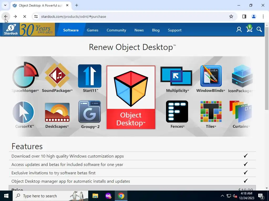The width and height of the screenshot is (269, 201).
Task: Open the SpaceMonger product icon
Action: point(25,75)
